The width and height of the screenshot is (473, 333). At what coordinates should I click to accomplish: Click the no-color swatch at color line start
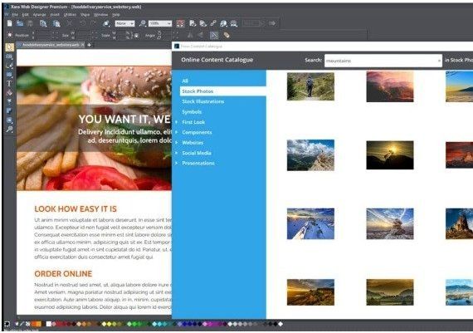[27, 324]
